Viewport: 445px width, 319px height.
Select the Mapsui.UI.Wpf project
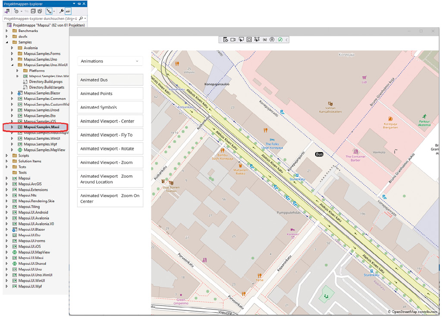30,286
